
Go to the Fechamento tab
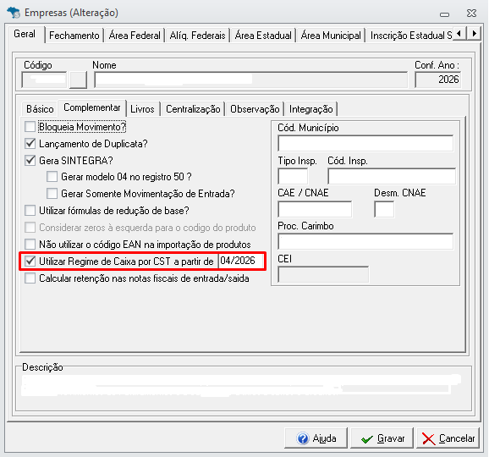point(74,36)
